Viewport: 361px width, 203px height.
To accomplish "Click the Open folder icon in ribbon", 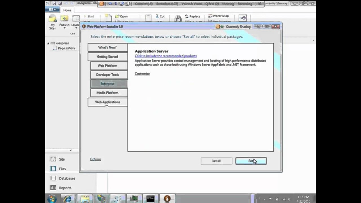I will (x=117, y=16).
